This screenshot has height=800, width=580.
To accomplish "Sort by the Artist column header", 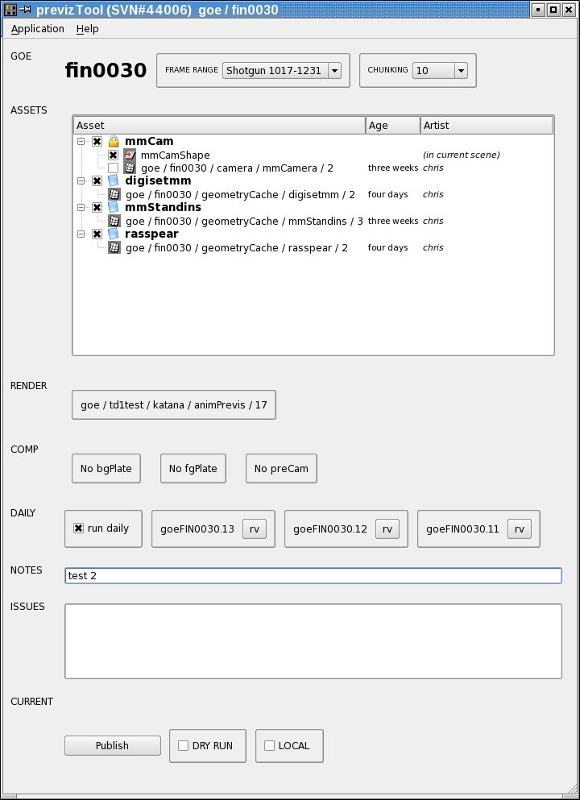I will (487, 125).
